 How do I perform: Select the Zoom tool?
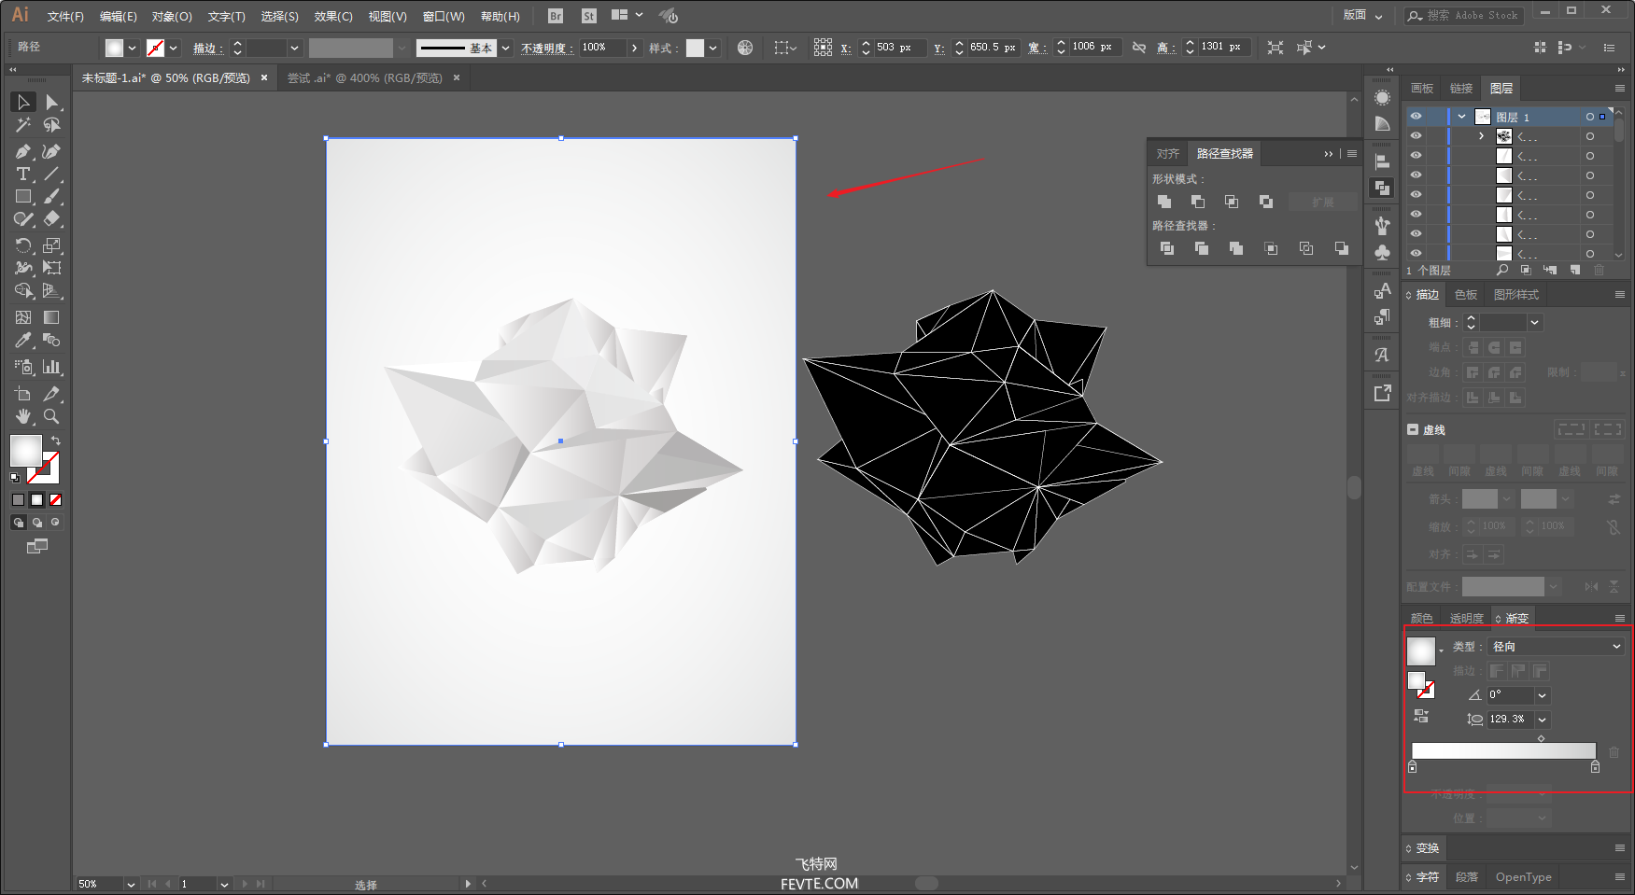pos(52,416)
